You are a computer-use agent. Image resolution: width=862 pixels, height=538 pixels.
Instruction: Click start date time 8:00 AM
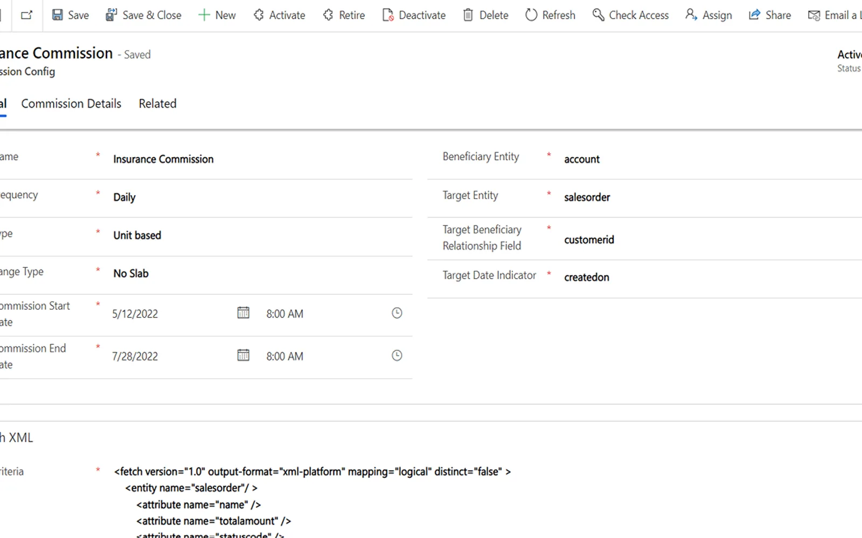pos(284,314)
